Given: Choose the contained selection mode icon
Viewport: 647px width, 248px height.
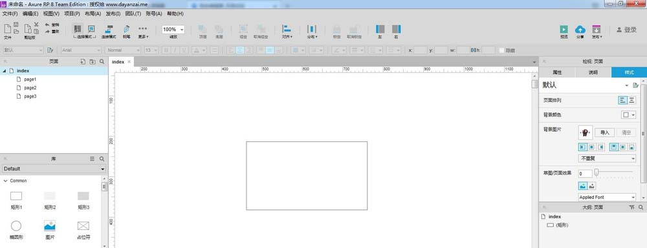Looking at the screenshot, I should tap(91, 29).
